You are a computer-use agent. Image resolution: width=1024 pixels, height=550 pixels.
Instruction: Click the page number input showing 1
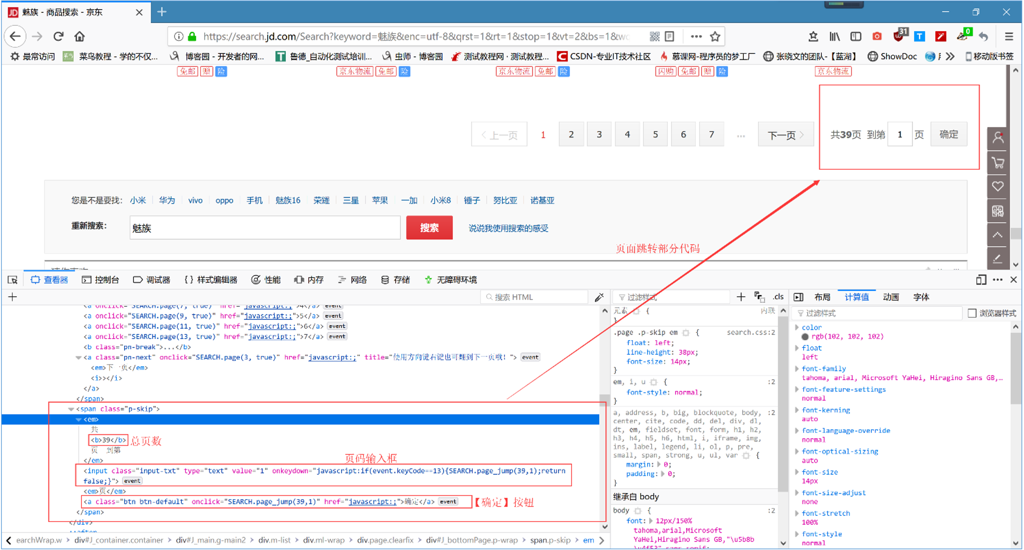(x=900, y=134)
